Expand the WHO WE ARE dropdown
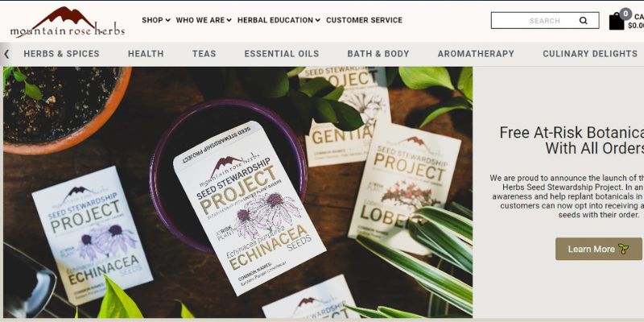This screenshot has width=644, height=322. (204, 20)
